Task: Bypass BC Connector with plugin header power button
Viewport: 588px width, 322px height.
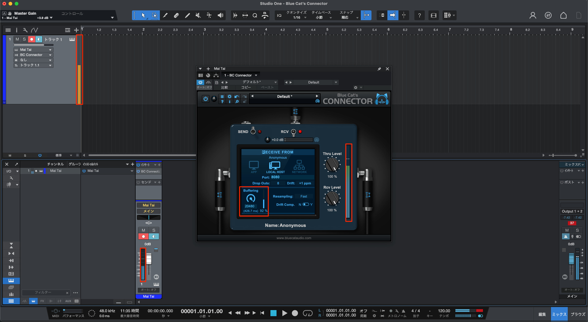Action: coord(200,82)
